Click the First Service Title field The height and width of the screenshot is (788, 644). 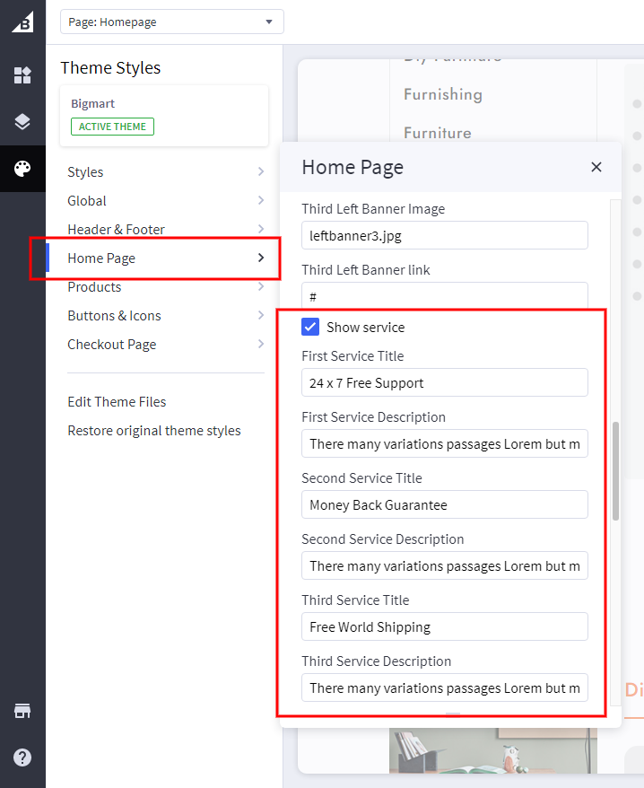coord(444,383)
